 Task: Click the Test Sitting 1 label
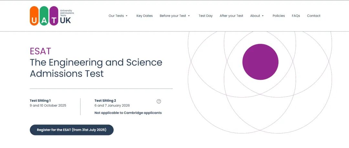40,100
